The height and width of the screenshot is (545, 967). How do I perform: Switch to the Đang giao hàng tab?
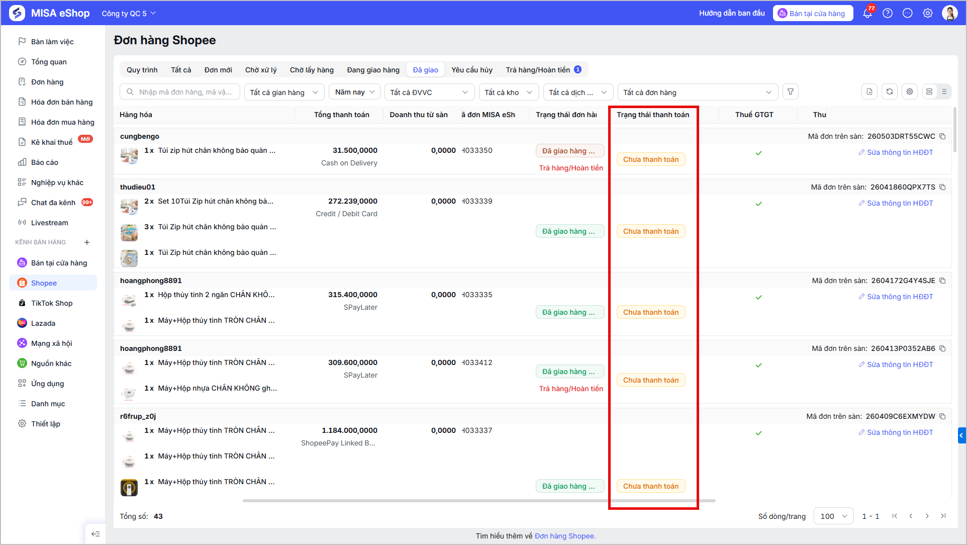373,70
